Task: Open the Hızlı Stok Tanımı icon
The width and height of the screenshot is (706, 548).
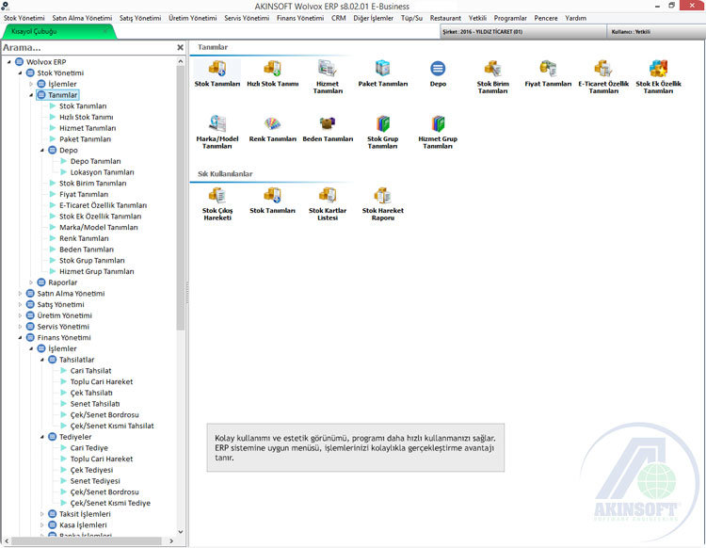Action: 272,73
